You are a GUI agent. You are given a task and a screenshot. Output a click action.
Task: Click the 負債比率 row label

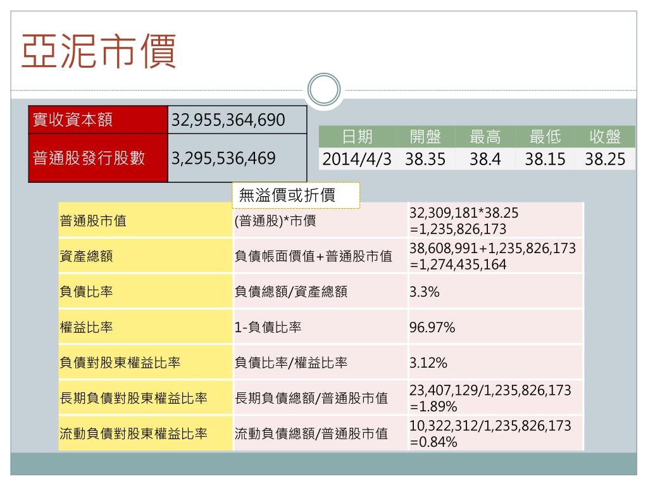point(146,291)
